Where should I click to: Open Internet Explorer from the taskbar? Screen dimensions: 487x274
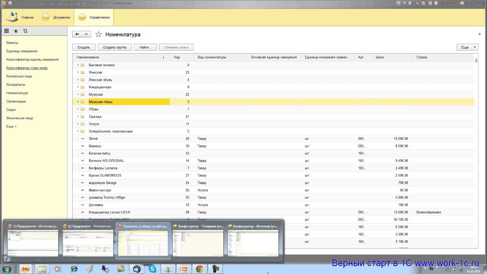click(x=74, y=269)
